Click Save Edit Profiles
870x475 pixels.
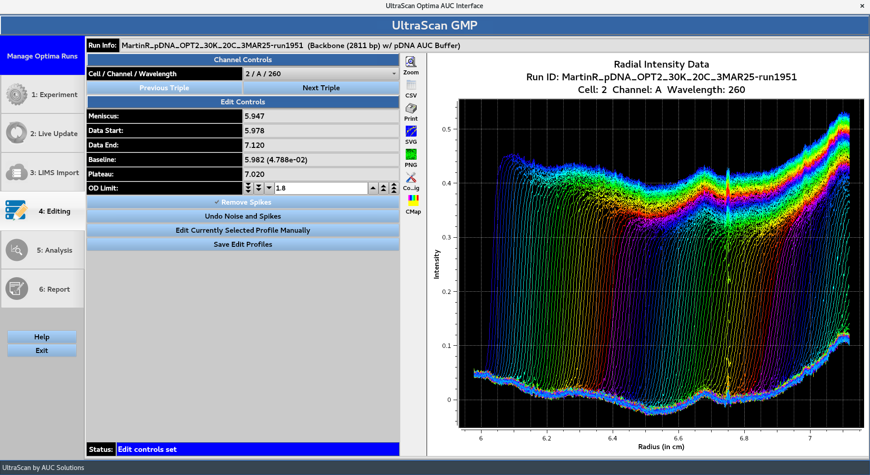tap(243, 244)
